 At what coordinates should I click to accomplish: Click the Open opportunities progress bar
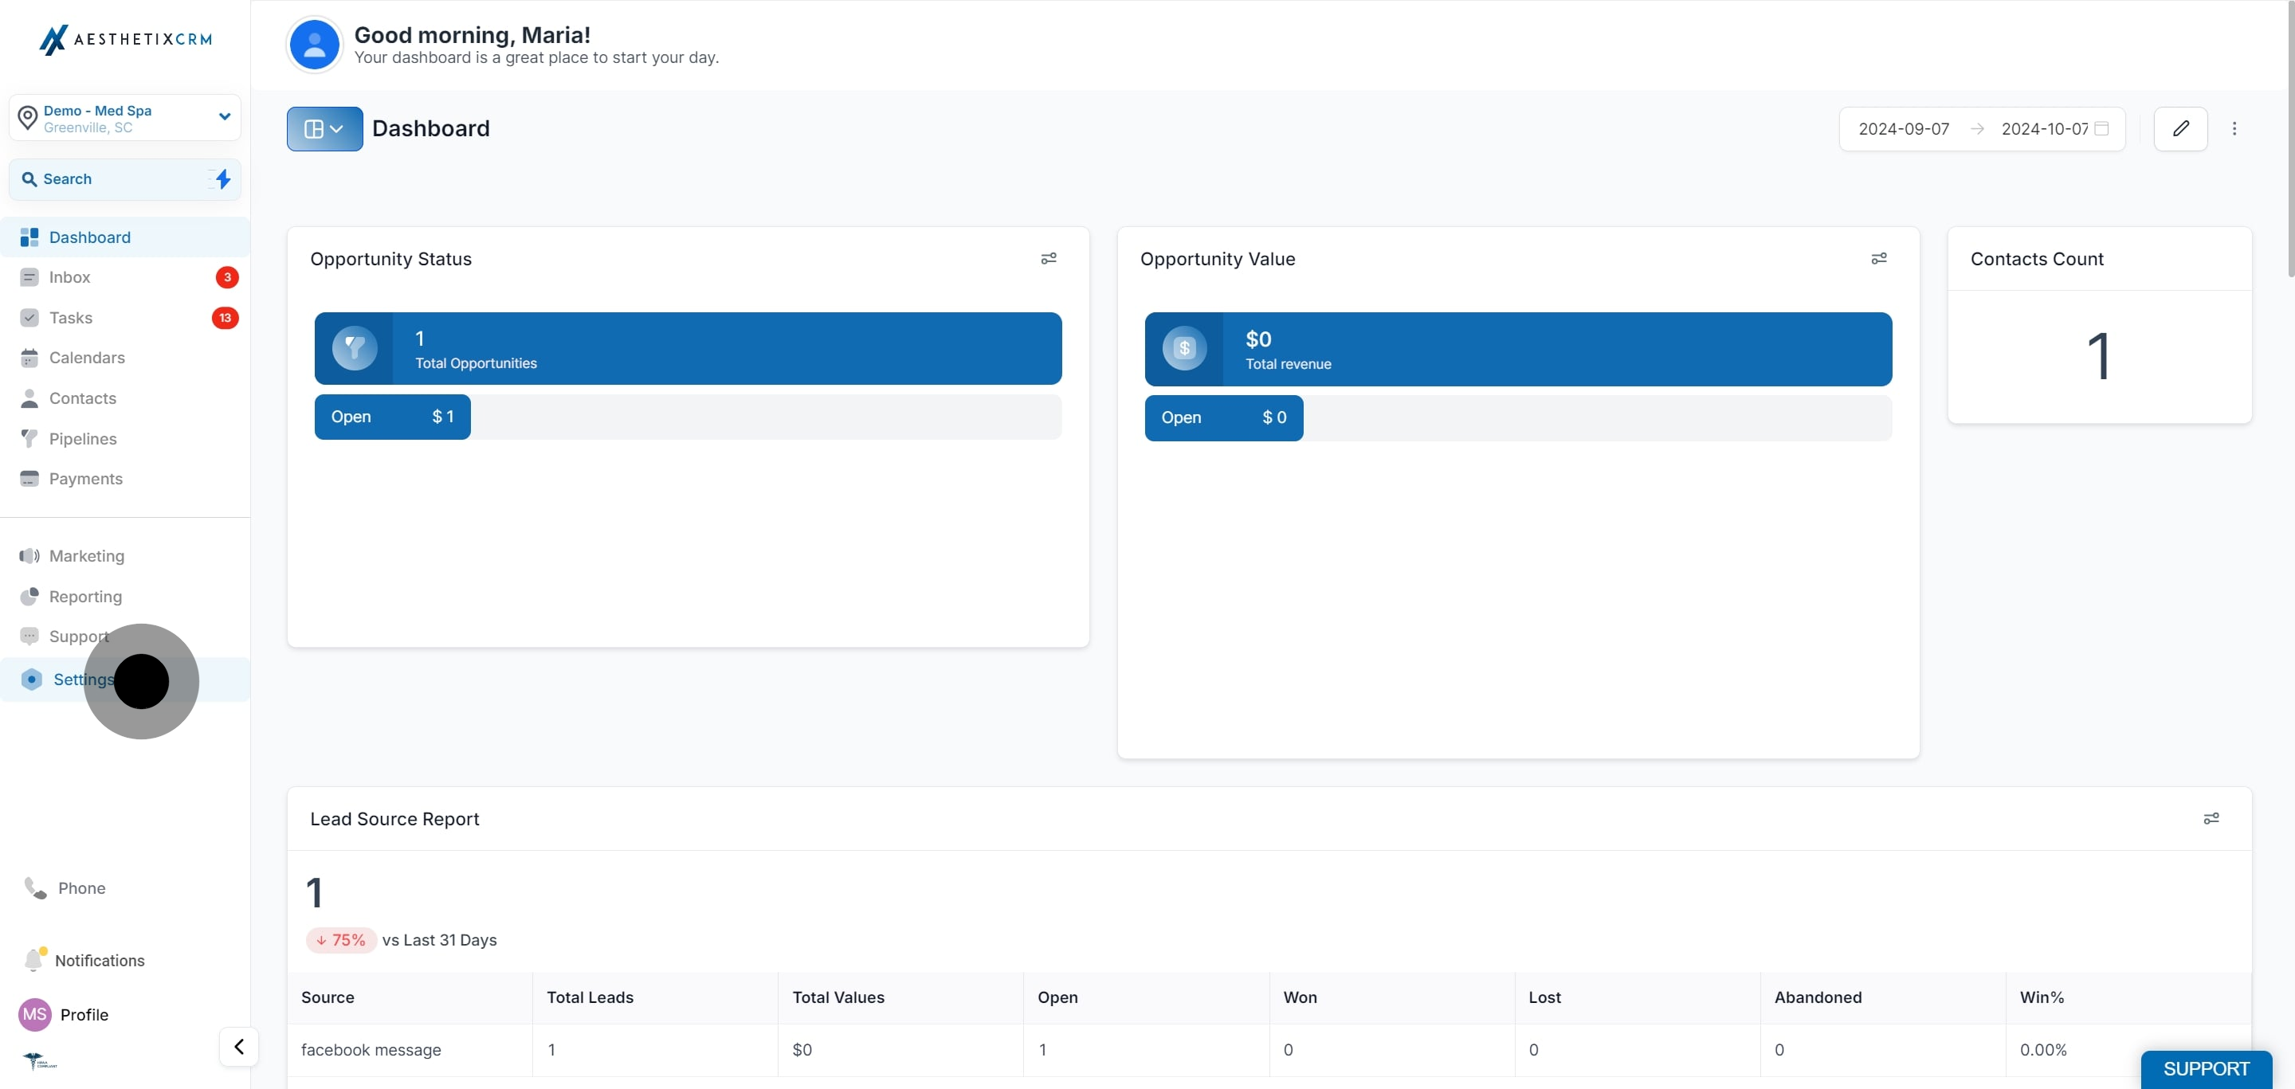point(687,417)
